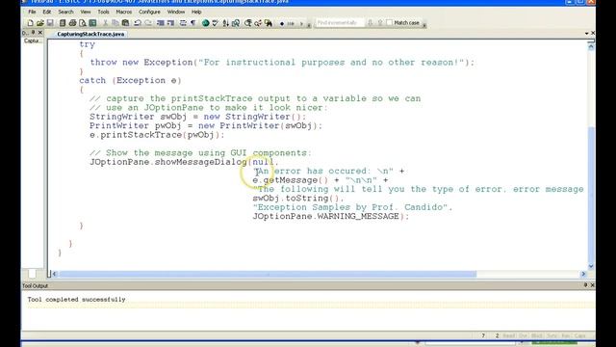Open the Help menu

click(196, 12)
